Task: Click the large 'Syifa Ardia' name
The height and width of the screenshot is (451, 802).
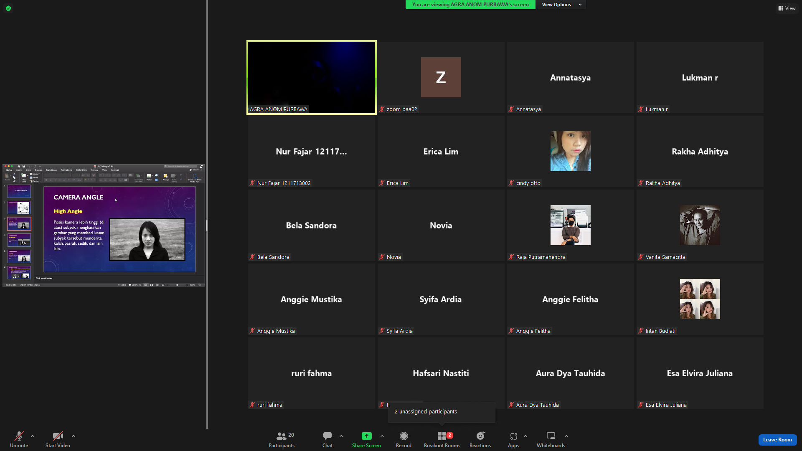Action: click(x=441, y=299)
